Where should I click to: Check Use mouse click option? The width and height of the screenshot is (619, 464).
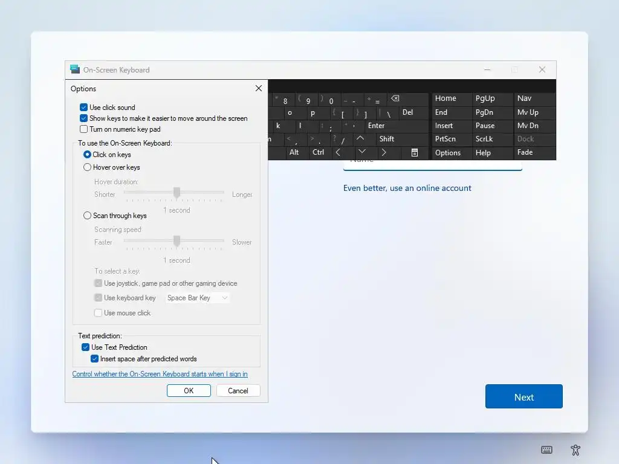[98, 313]
